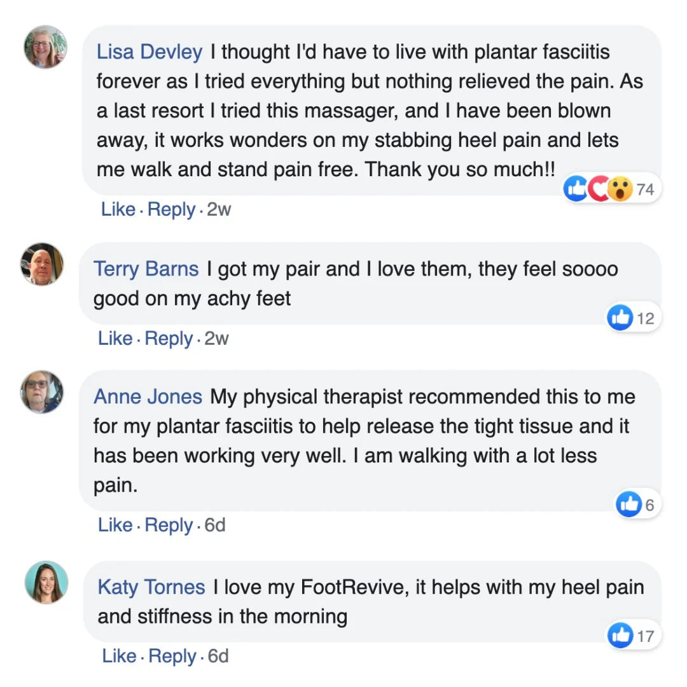Reply to Terry Barns' comment
Viewport: 687px width, 687px height.
pos(169,338)
